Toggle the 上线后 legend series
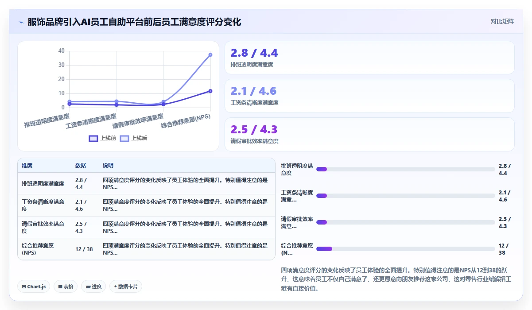 (133, 138)
